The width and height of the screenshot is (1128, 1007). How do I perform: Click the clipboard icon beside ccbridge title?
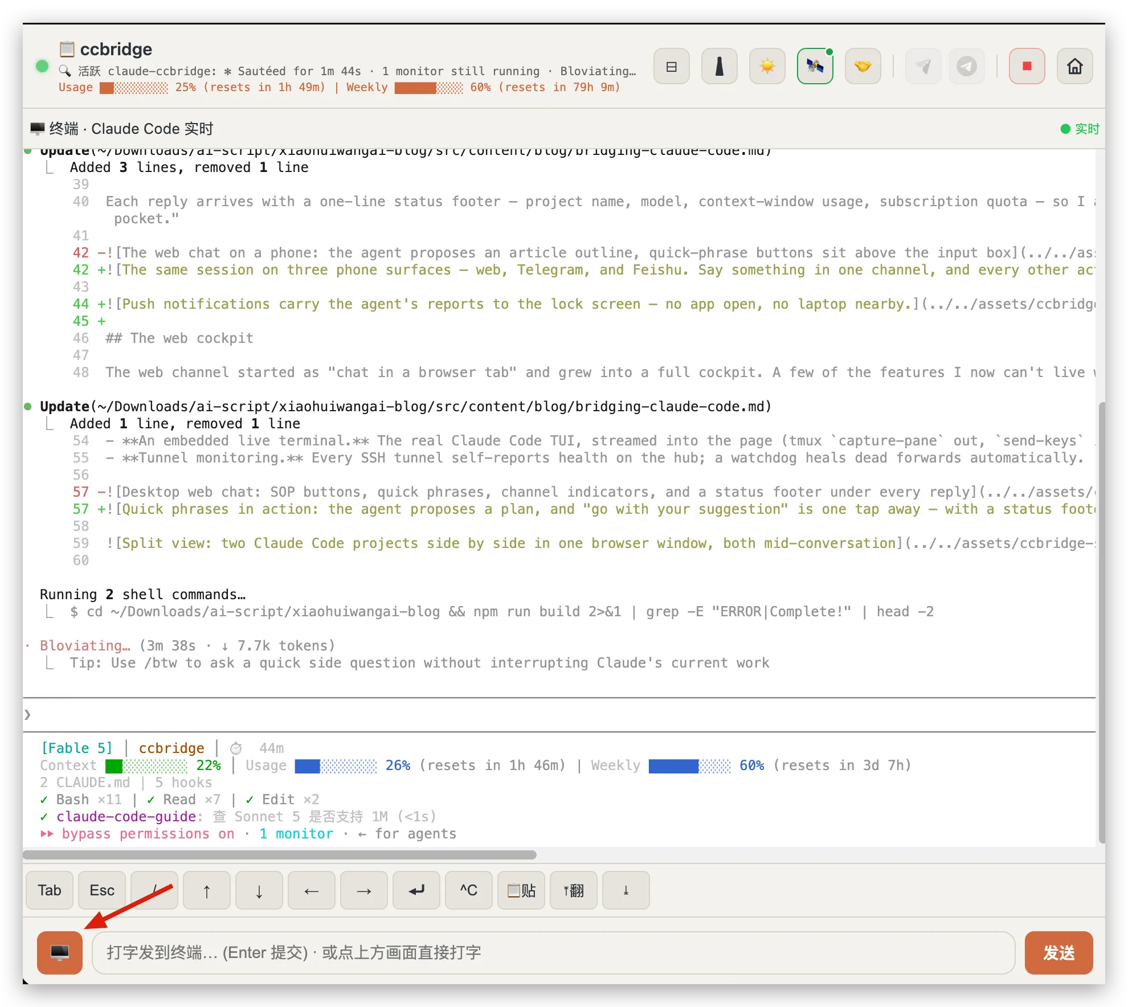67,50
